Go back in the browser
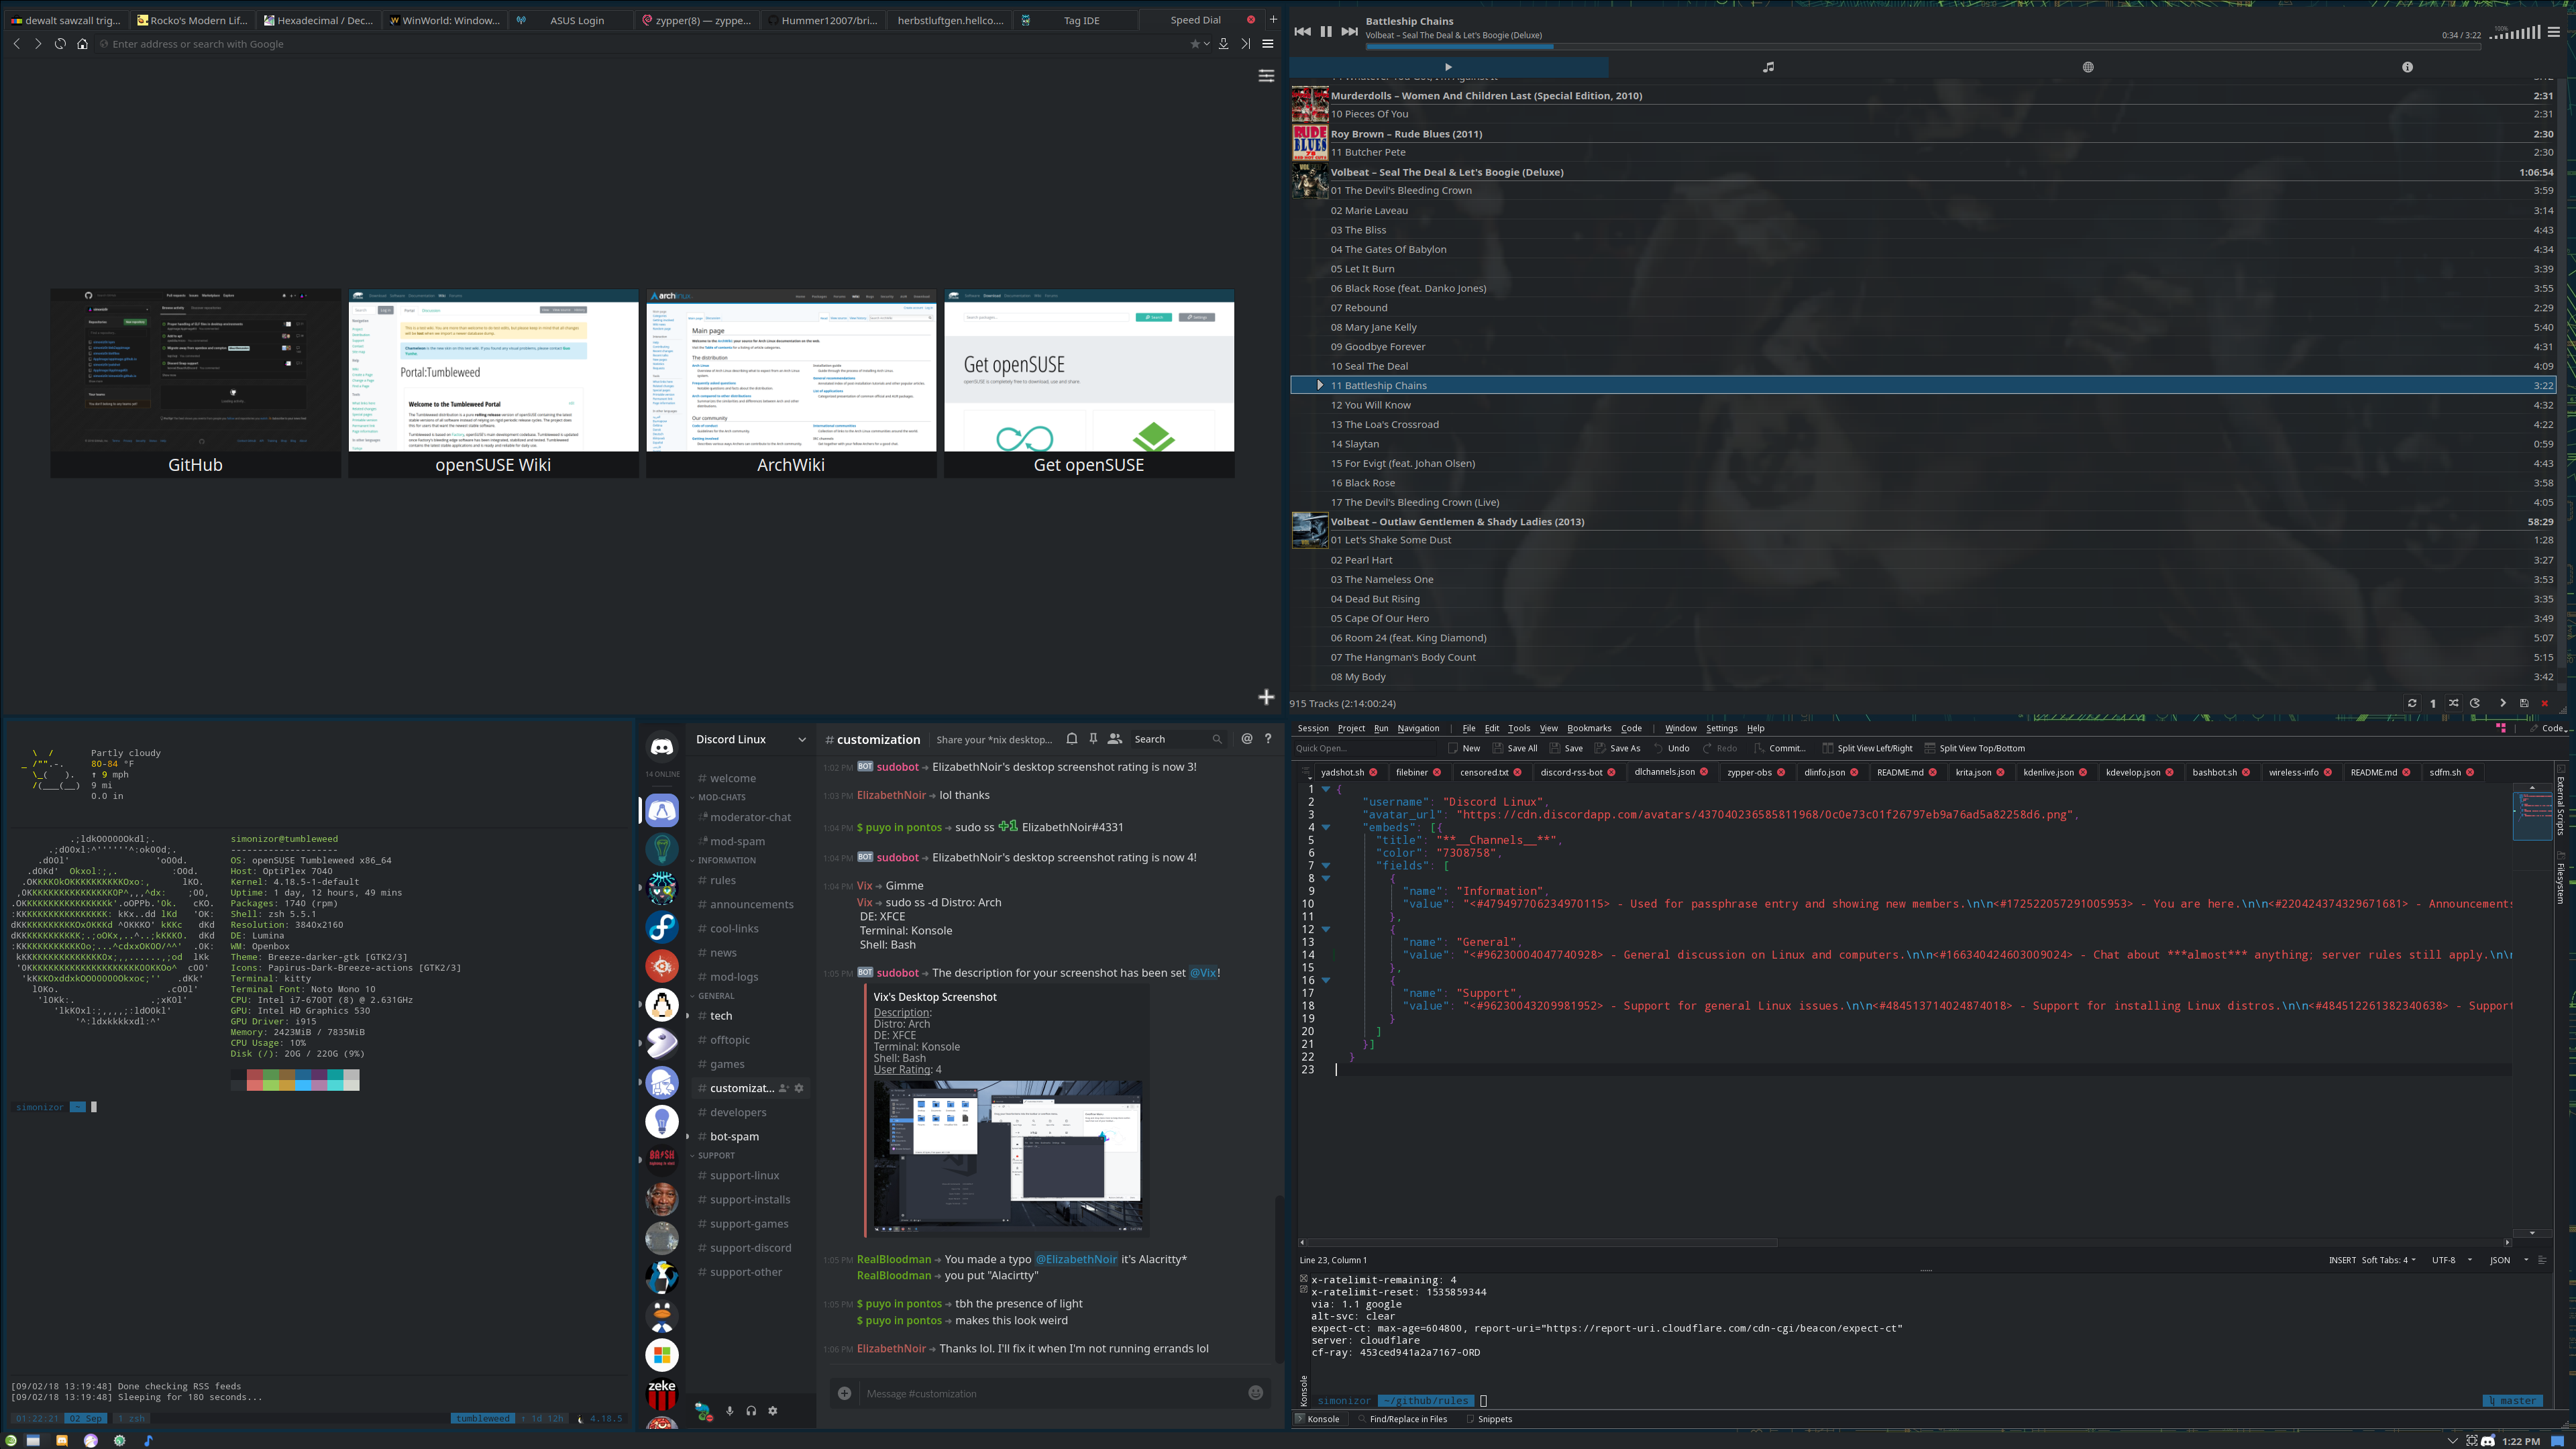 click(16, 44)
